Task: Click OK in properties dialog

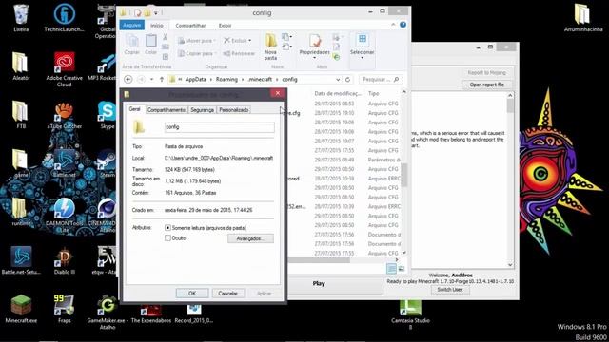Action: [192, 294]
